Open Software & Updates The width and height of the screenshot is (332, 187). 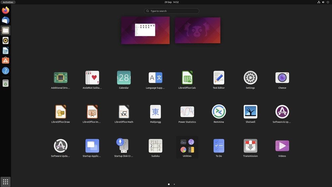point(282,112)
